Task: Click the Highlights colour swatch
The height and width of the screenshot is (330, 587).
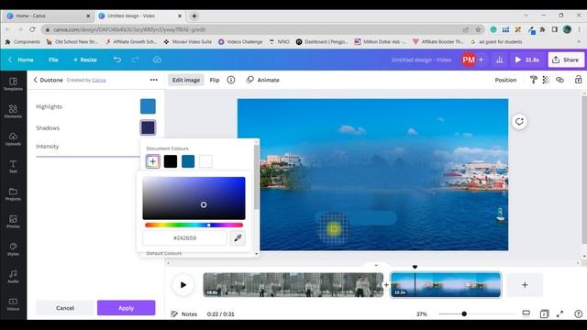Action: point(148,106)
